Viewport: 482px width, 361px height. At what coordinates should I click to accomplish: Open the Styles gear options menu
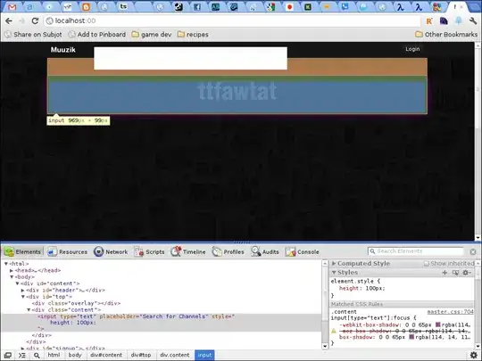coord(466,272)
